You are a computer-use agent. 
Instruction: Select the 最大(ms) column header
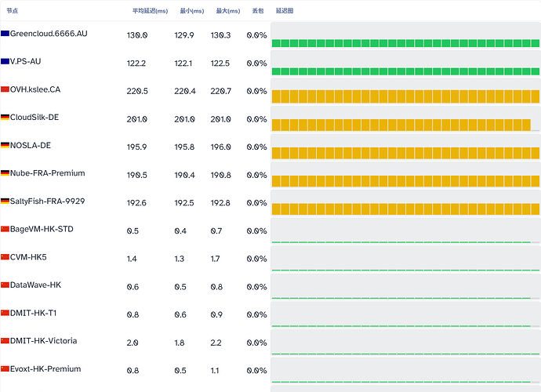click(228, 11)
